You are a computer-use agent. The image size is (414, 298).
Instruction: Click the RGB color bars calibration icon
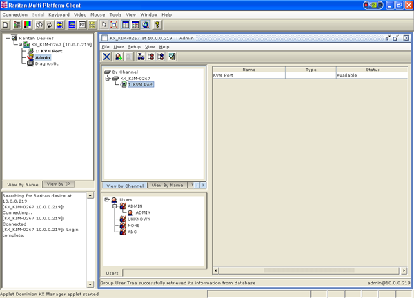28,25
